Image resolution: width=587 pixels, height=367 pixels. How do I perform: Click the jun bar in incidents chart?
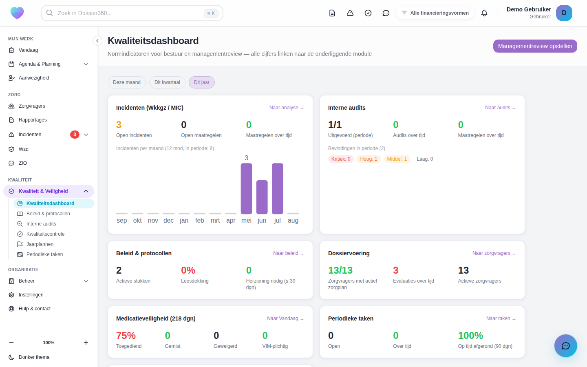click(x=262, y=197)
